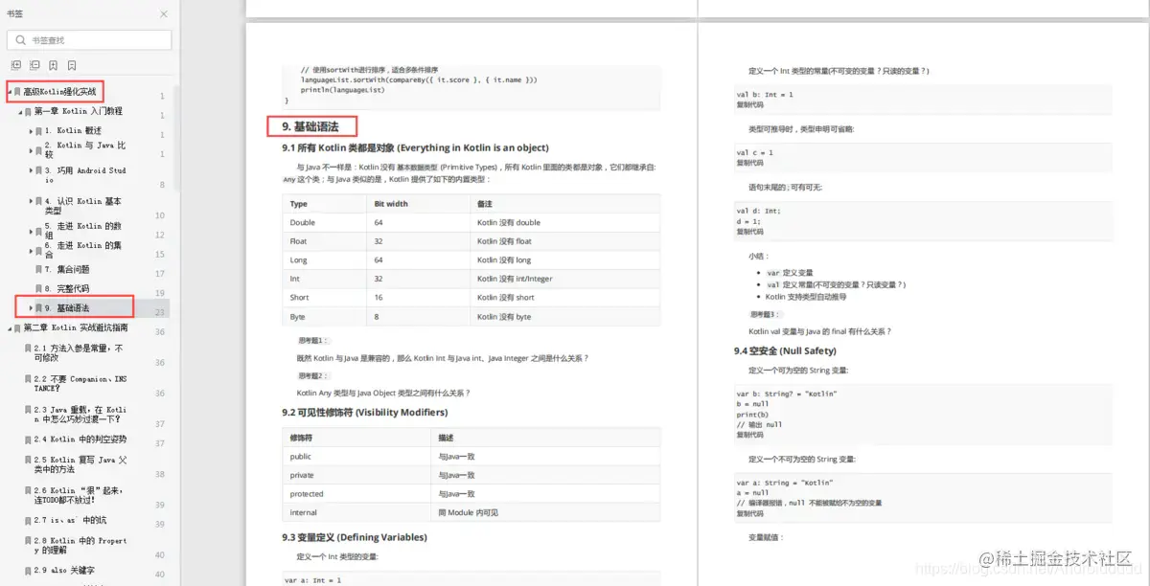Image resolution: width=1150 pixels, height=586 pixels.
Task: Go to bookmark 2.5 Kotlin 复写 Java 父类中的方法
Action: (x=80, y=465)
